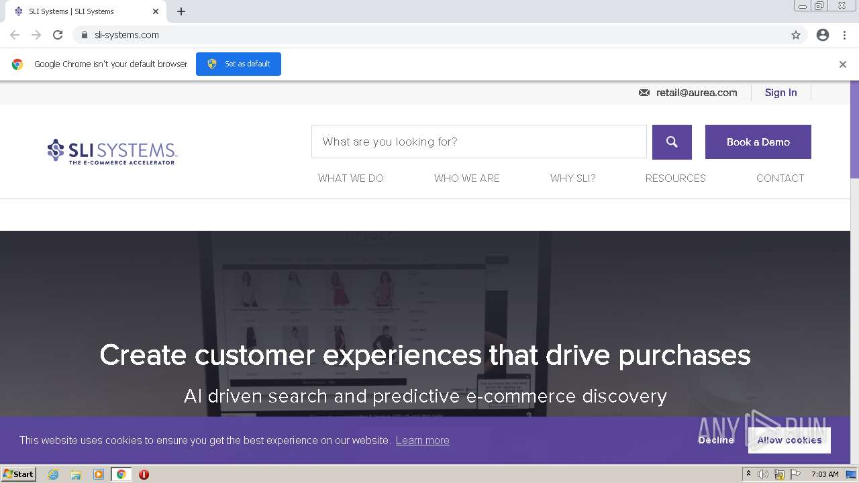
Task: Click the address bar URL sli-systems.com
Action: (x=127, y=35)
